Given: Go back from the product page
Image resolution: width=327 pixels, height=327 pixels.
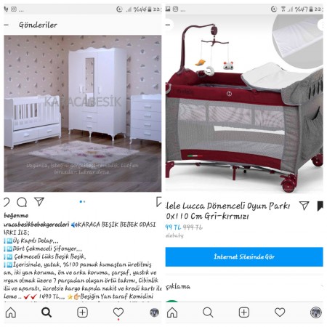Looking at the screenshot, I should (x=169, y=25).
